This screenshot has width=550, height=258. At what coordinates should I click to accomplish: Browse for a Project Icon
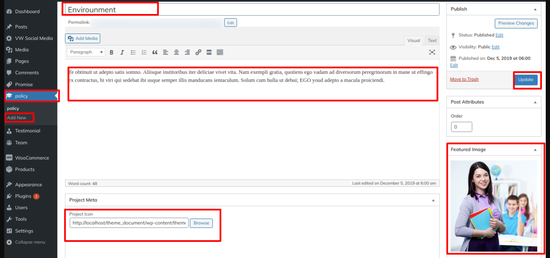(201, 223)
